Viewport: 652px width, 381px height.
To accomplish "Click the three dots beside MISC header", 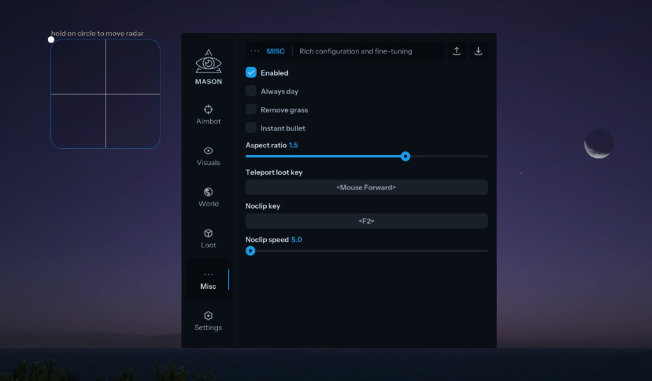I will click(x=255, y=52).
